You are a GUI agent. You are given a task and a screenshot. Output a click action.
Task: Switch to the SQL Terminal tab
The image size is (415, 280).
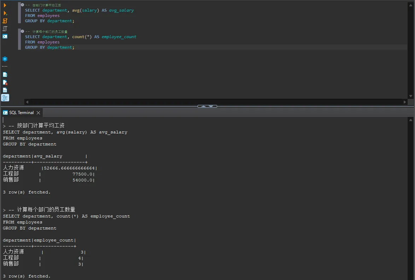(x=22, y=113)
